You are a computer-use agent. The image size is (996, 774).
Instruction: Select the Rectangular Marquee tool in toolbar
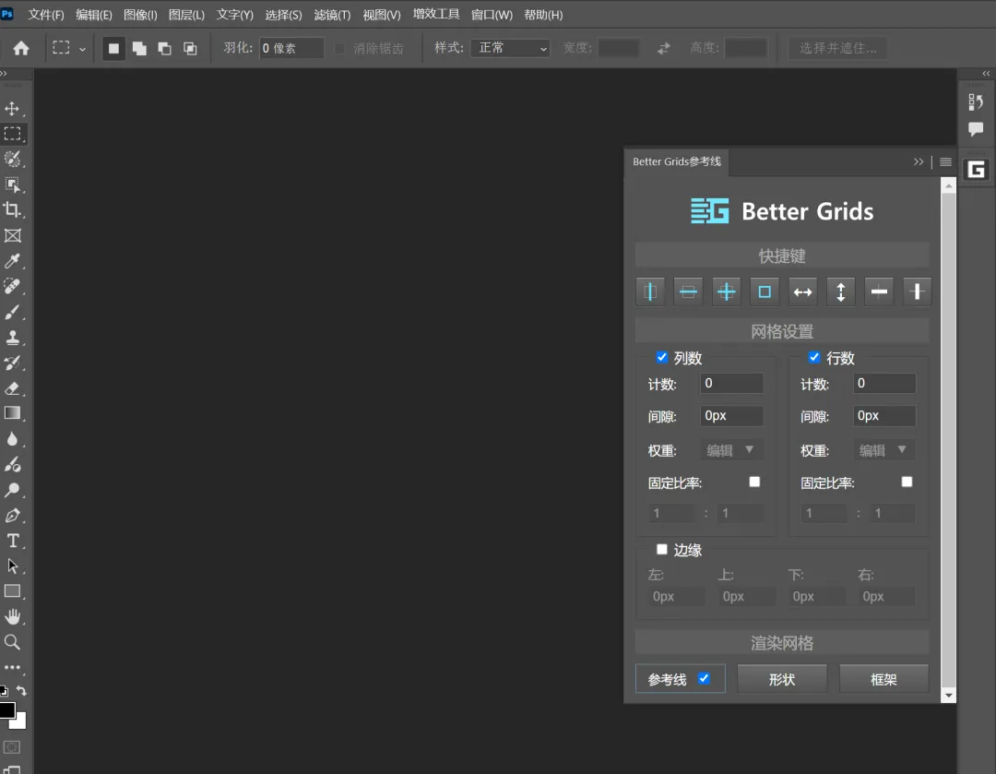(12, 134)
